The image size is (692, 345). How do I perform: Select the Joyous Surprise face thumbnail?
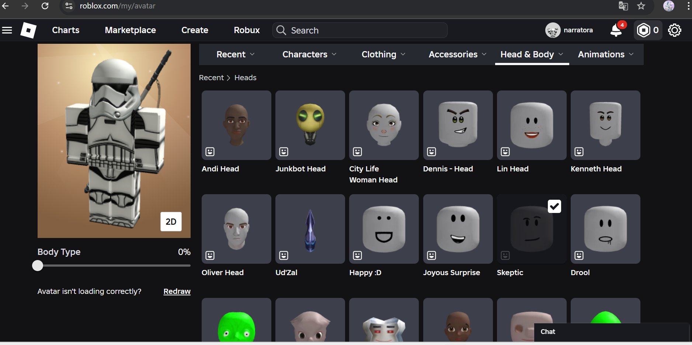[x=458, y=229]
